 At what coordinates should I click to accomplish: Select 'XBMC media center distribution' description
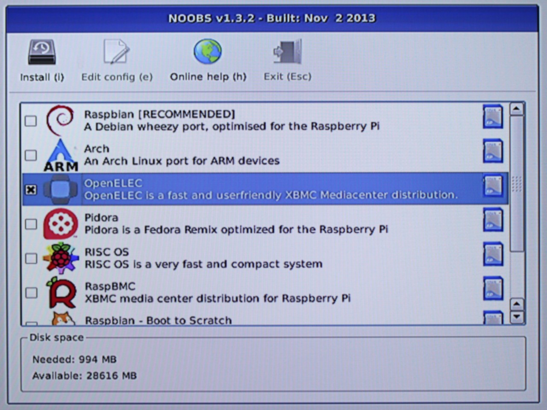point(218,299)
